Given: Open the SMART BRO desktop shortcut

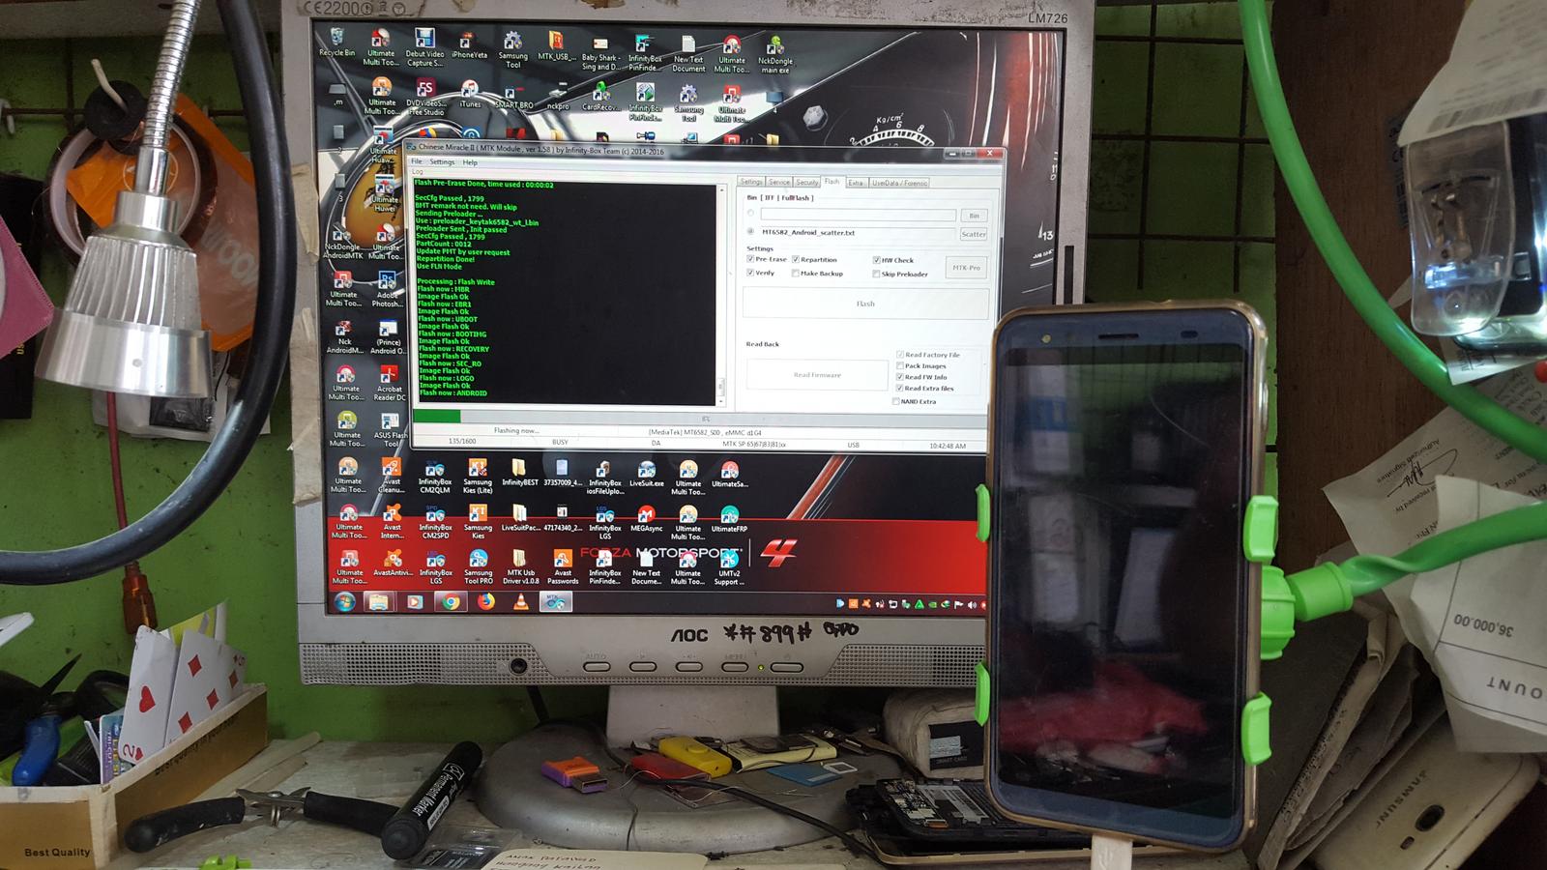Looking at the screenshot, I should click(x=513, y=97).
